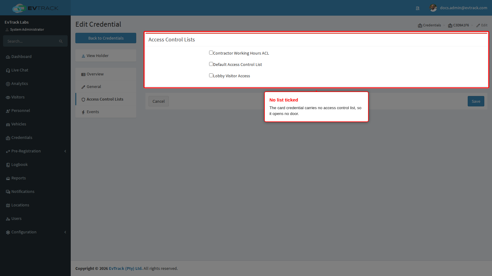Open the Events tab
This screenshot has height=276, width=492.
tap(106, 112)
